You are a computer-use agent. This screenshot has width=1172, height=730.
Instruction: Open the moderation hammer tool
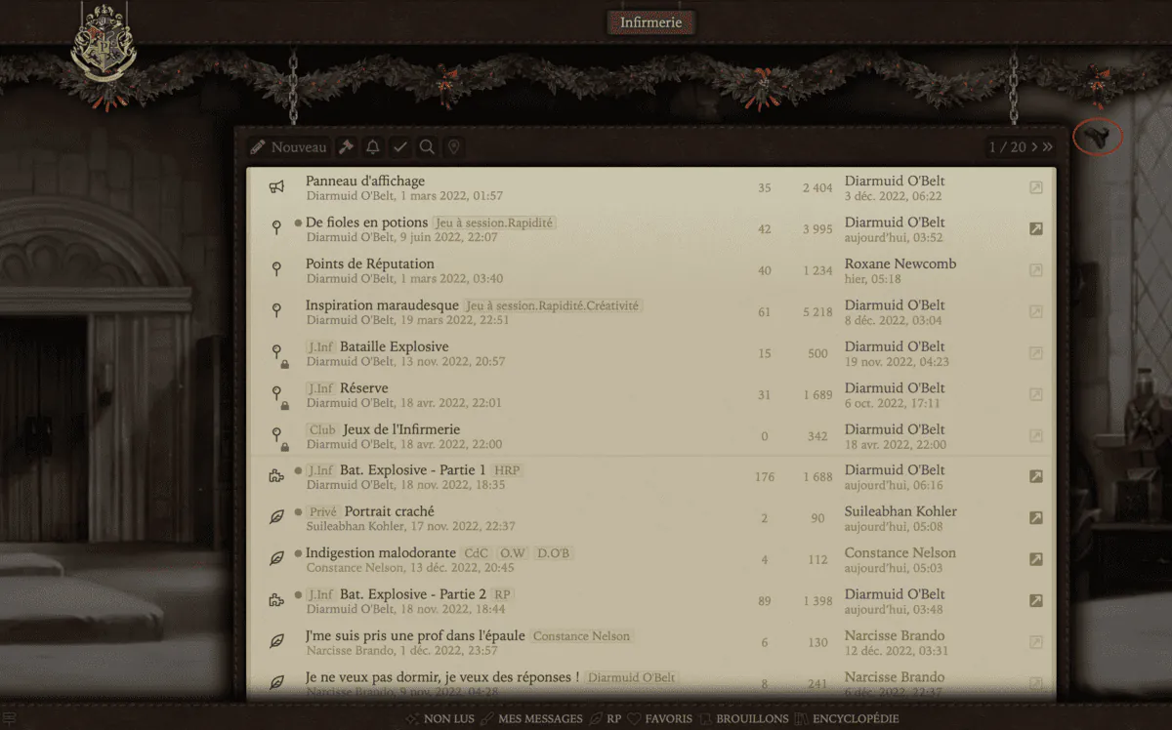click(346, 147)
